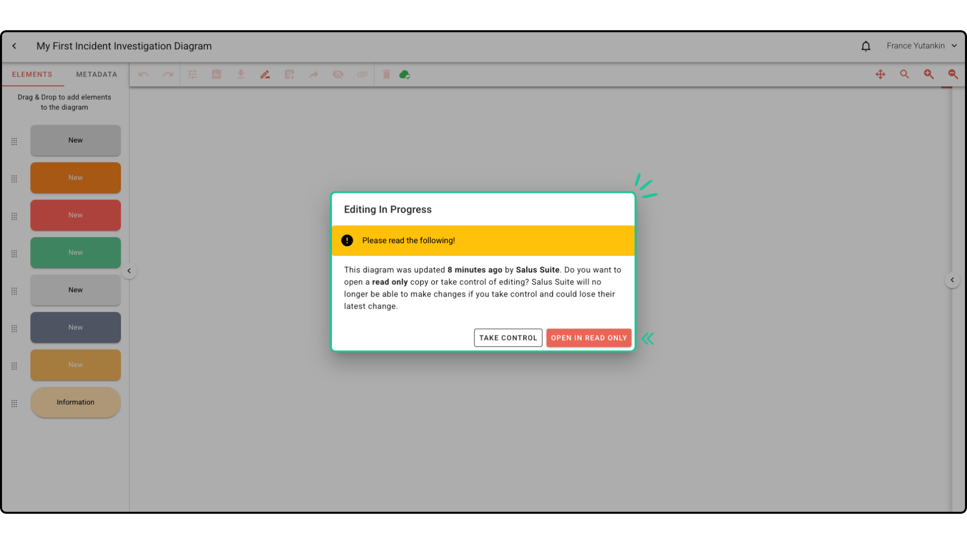Screen dimensions: 967x544
Task: Click the Take Control button
Action: (x=508, y=338)
